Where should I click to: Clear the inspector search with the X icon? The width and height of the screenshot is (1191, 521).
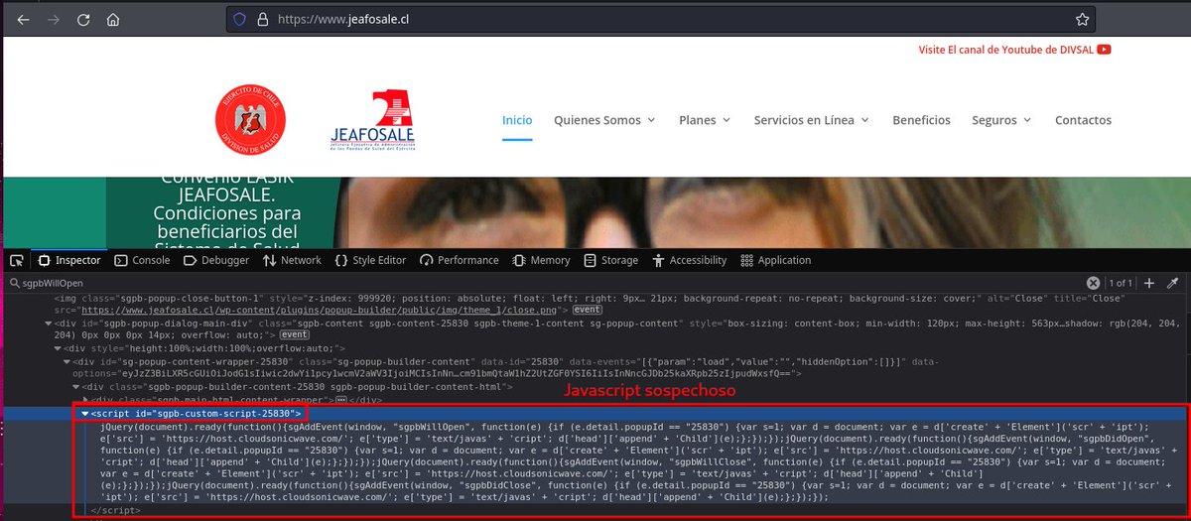click(x=1093, y=283)
